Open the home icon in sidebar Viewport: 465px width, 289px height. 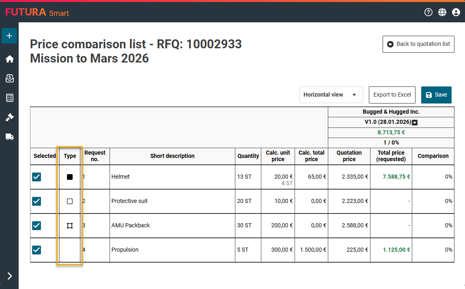[9, 59]
